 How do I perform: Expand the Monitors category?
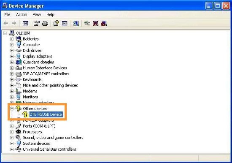click(x=12, y=97)
